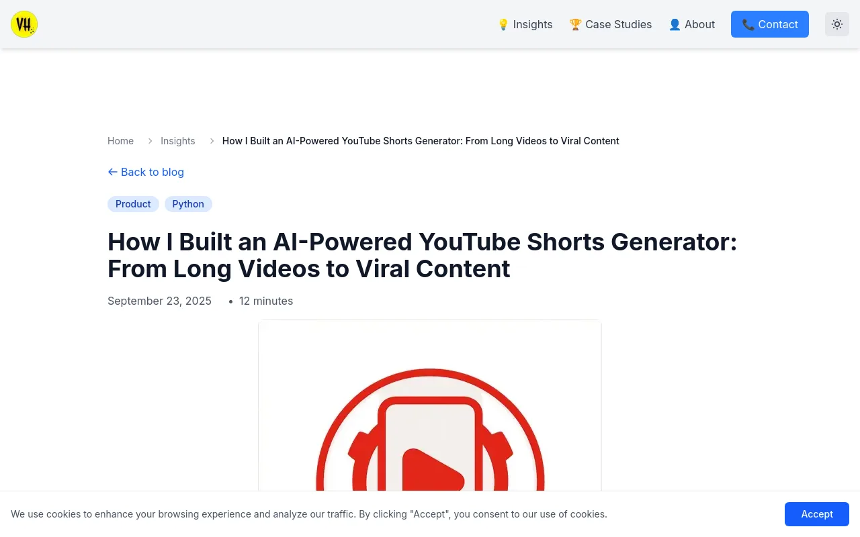Select the Home breadcrumb link

point(121,141)
